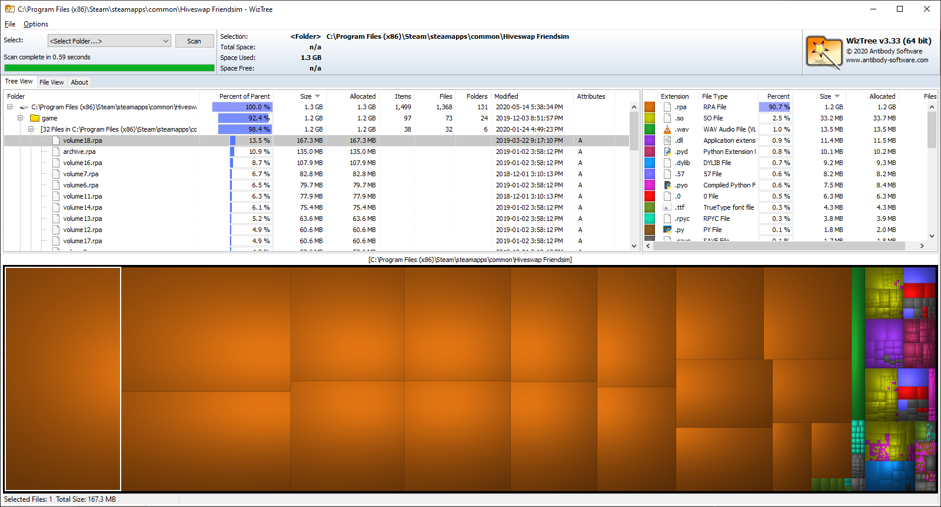
Task: Click the game folder icon in tree
Action: click(35, 118)
